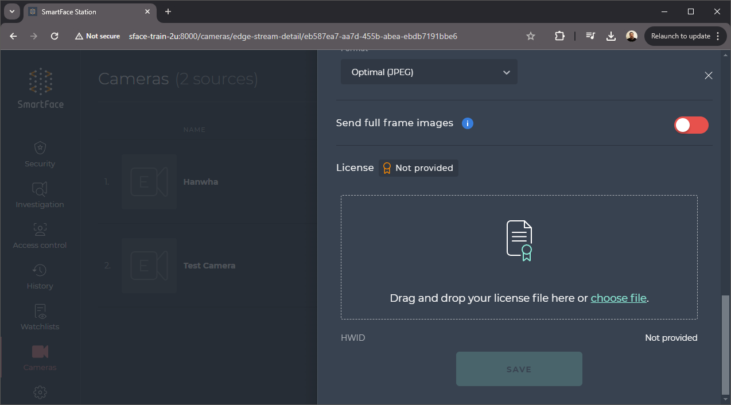Click the Test Camera thumbnail
731x405 pixels.
point(149,266)
